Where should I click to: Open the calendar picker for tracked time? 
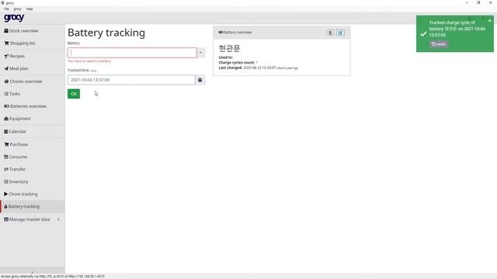point(200,80)
